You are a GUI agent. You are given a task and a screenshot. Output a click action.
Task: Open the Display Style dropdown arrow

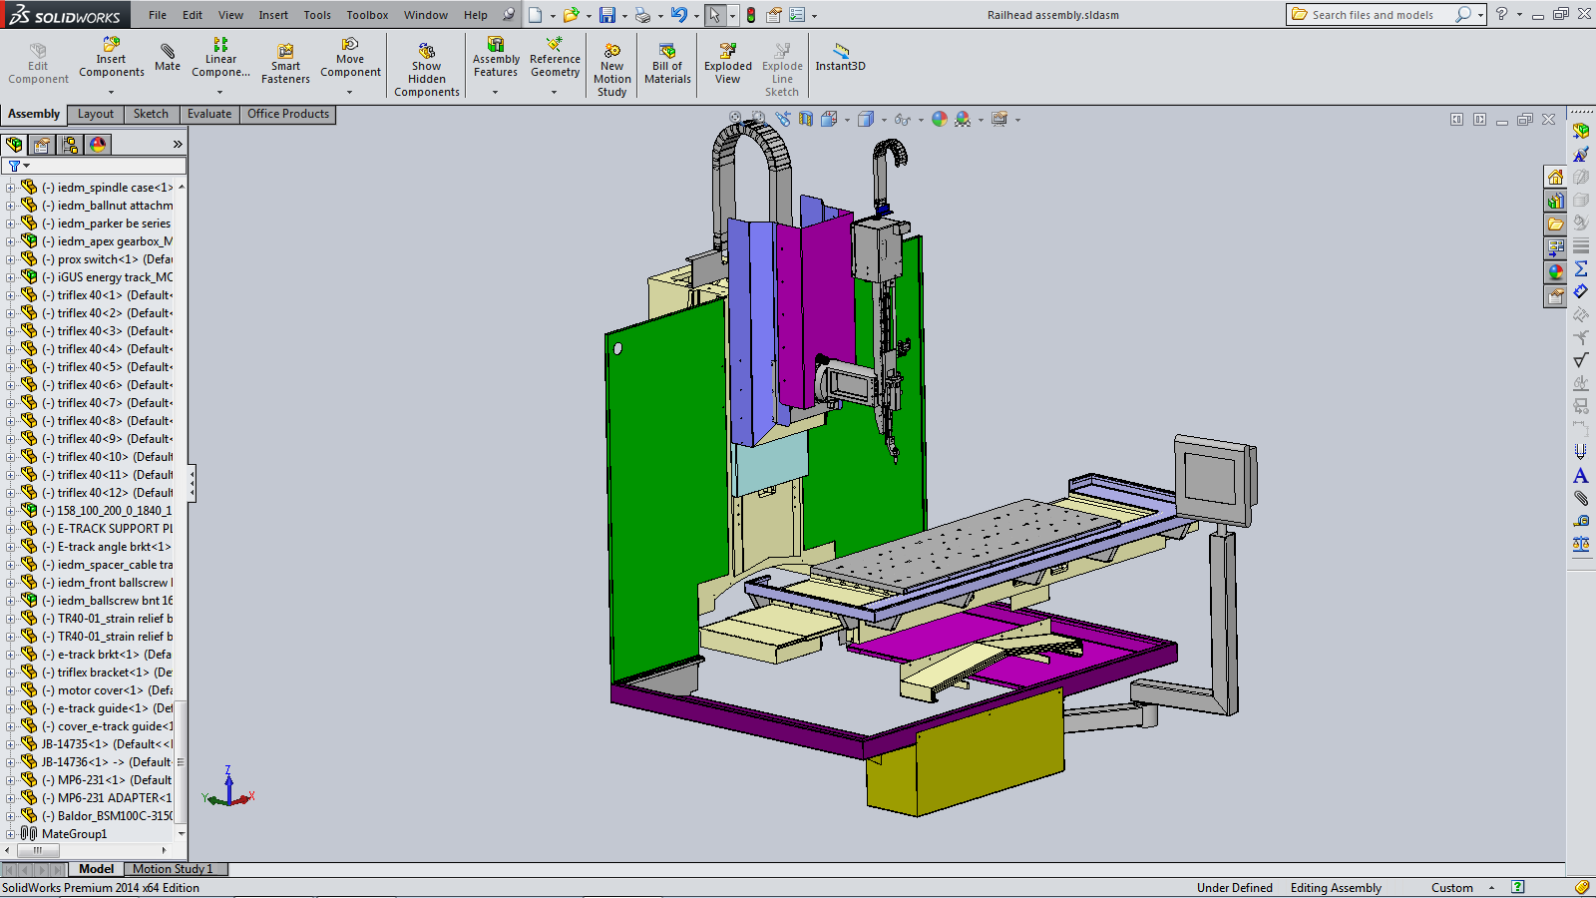click(884, 120)
